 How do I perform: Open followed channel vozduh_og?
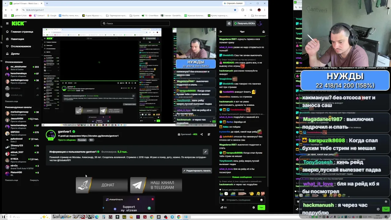tap(22, 95)
